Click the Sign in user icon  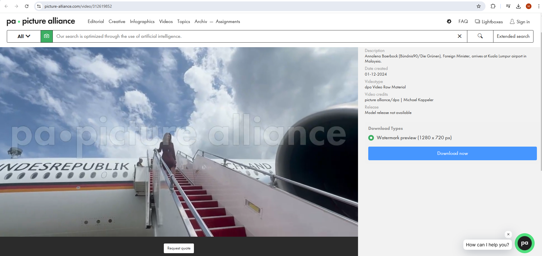(512, 22)
